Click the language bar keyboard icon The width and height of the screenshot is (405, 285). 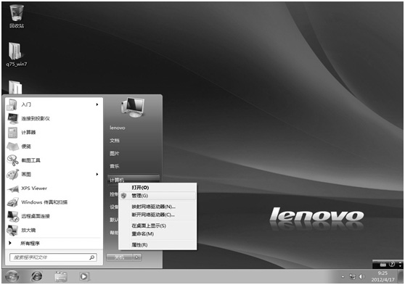point(383,265)
